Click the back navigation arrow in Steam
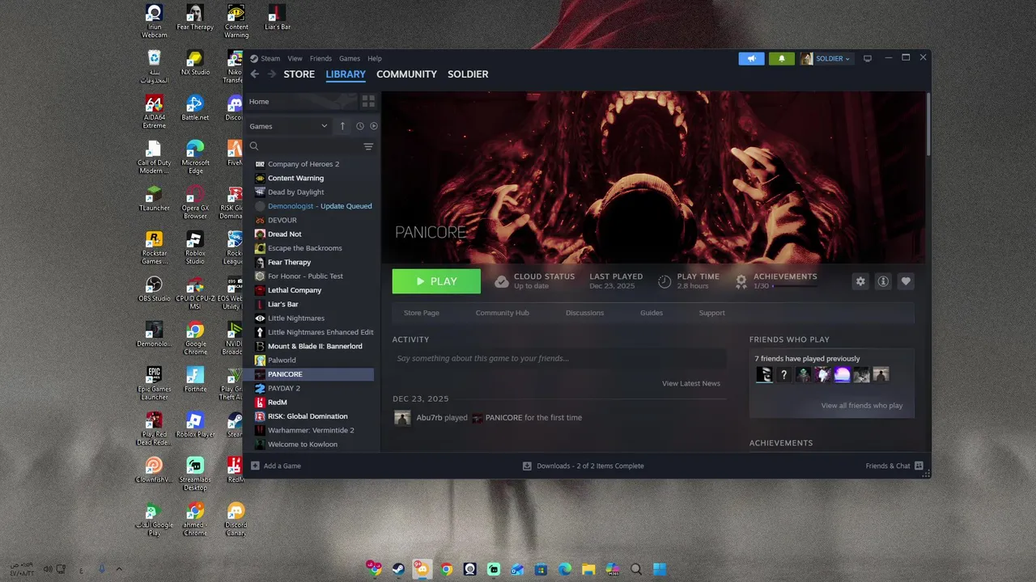This screenshot has width=1036, height=582. click(x=254, y=74)
